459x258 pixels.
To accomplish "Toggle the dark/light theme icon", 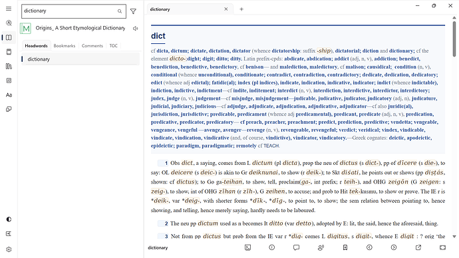I will (9, 219).
